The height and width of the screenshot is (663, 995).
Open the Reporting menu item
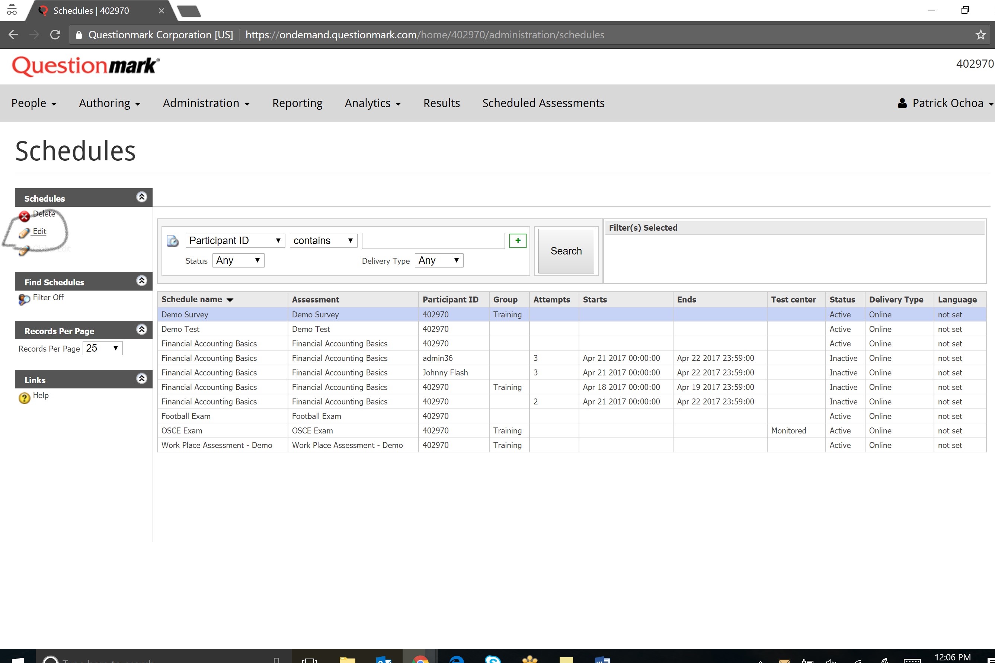[297, 103]
